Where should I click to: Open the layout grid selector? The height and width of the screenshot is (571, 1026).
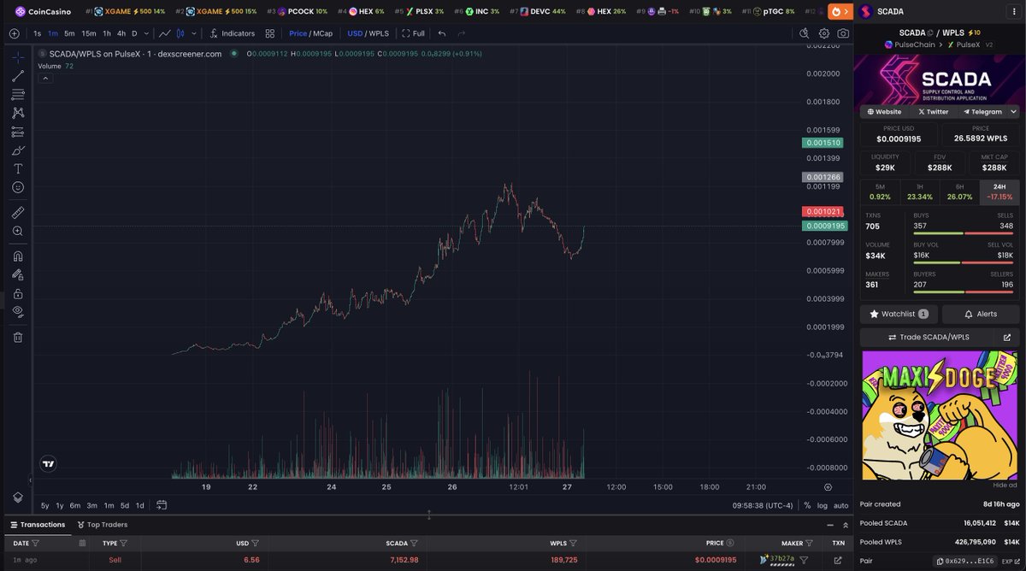pyautogui.click(x=270, y=33)
